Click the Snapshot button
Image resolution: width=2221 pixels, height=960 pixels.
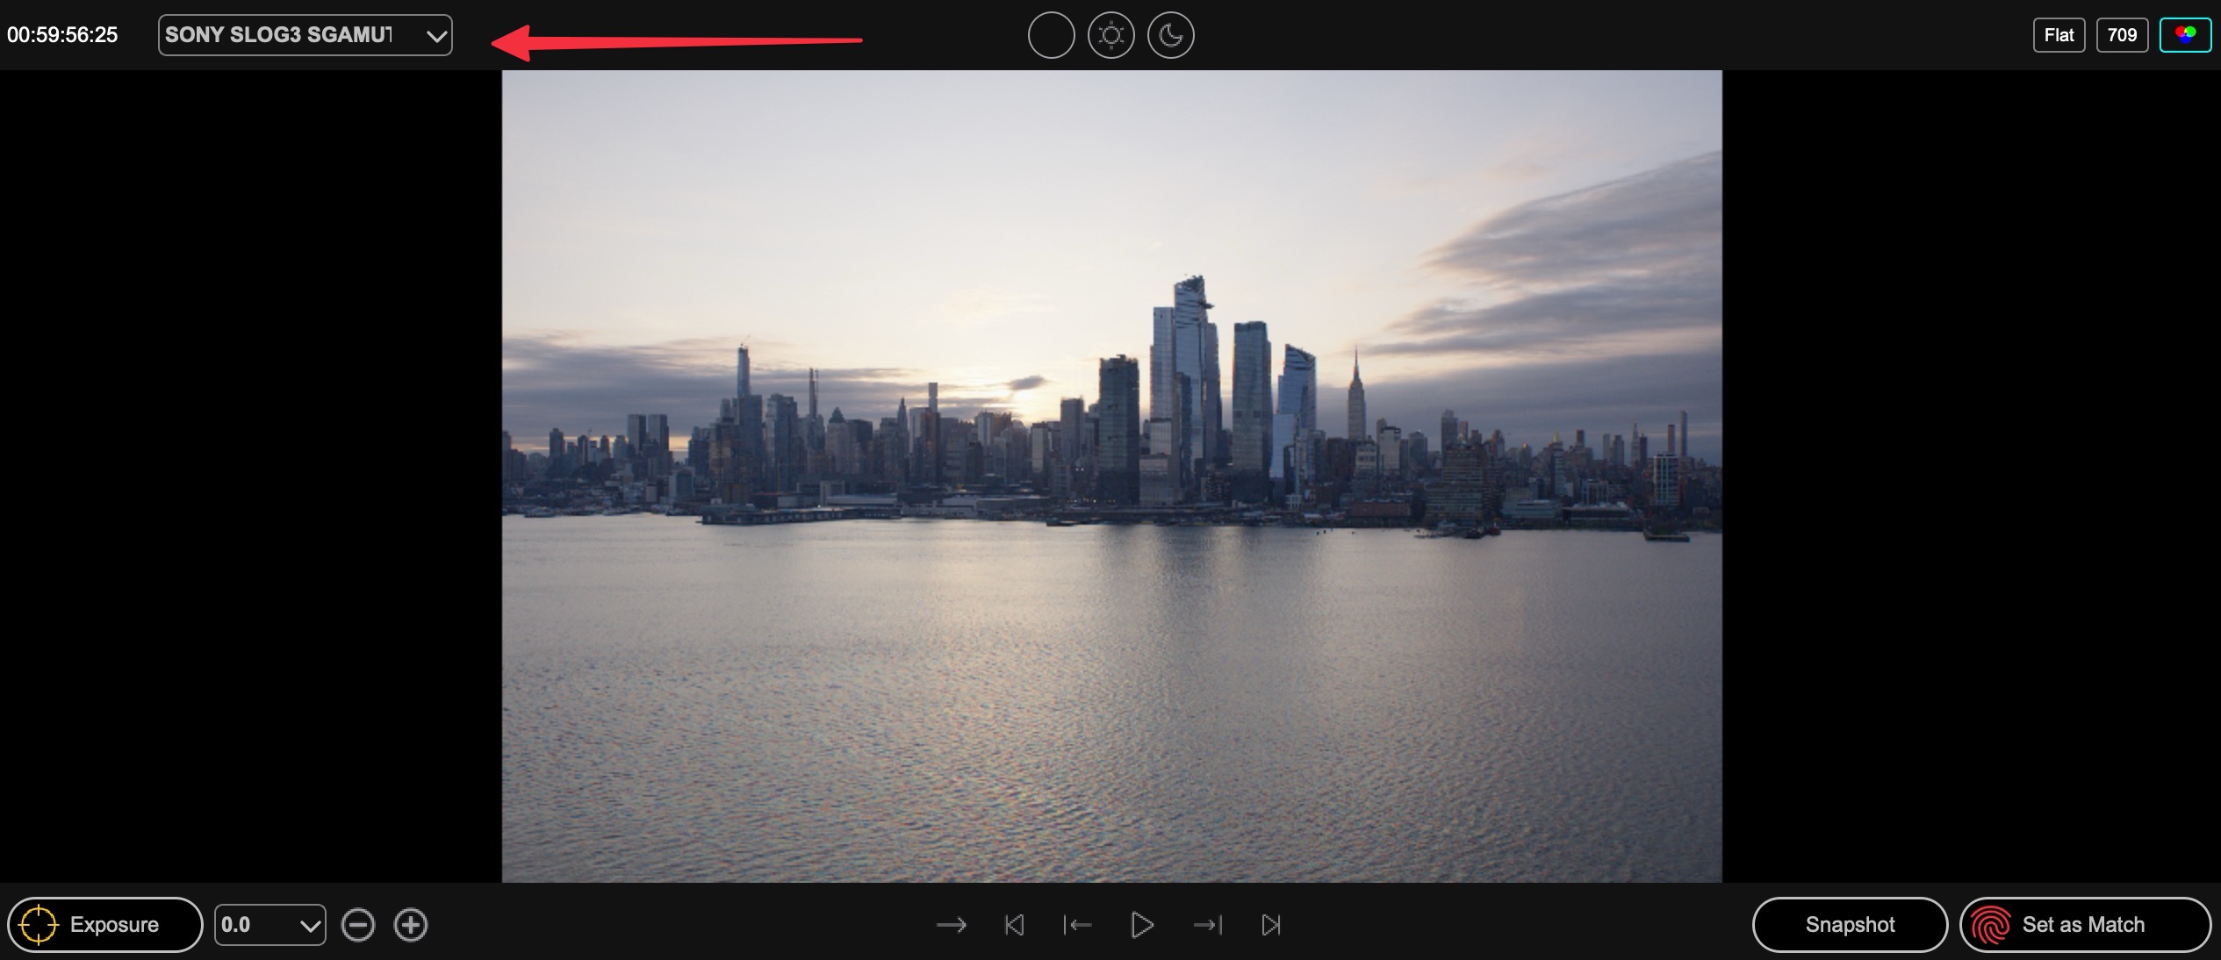coord(1850,924)
